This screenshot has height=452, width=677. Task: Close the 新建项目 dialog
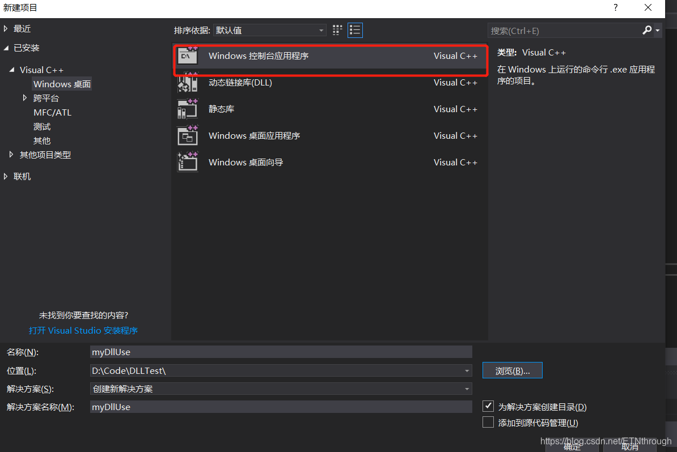coord(648,7)
